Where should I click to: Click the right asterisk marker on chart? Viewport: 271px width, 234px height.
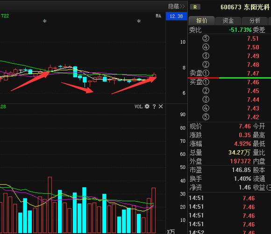click(x=139, y=21)
